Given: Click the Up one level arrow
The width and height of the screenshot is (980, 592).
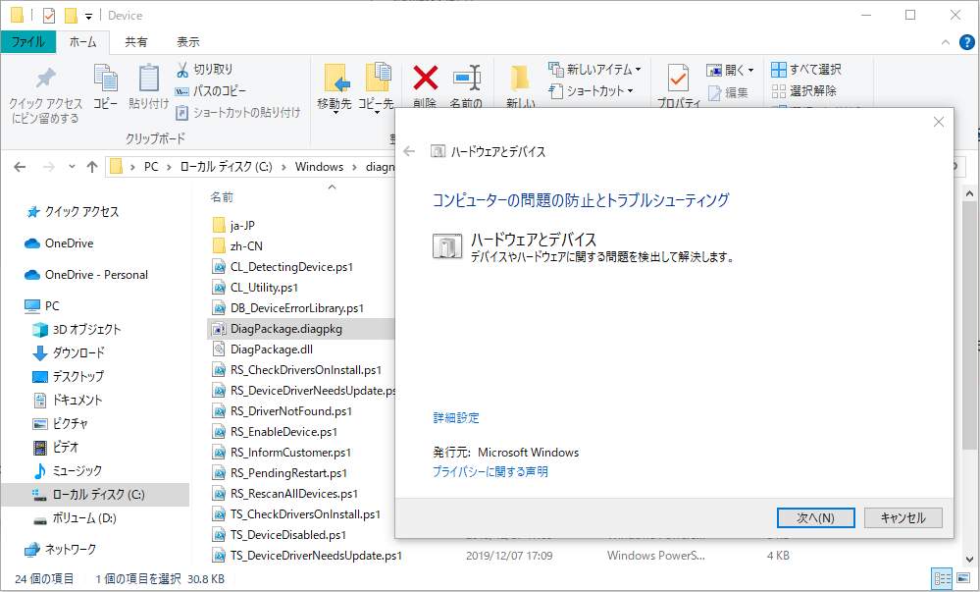Looking at the screenshot, I should tap(92, 167).
